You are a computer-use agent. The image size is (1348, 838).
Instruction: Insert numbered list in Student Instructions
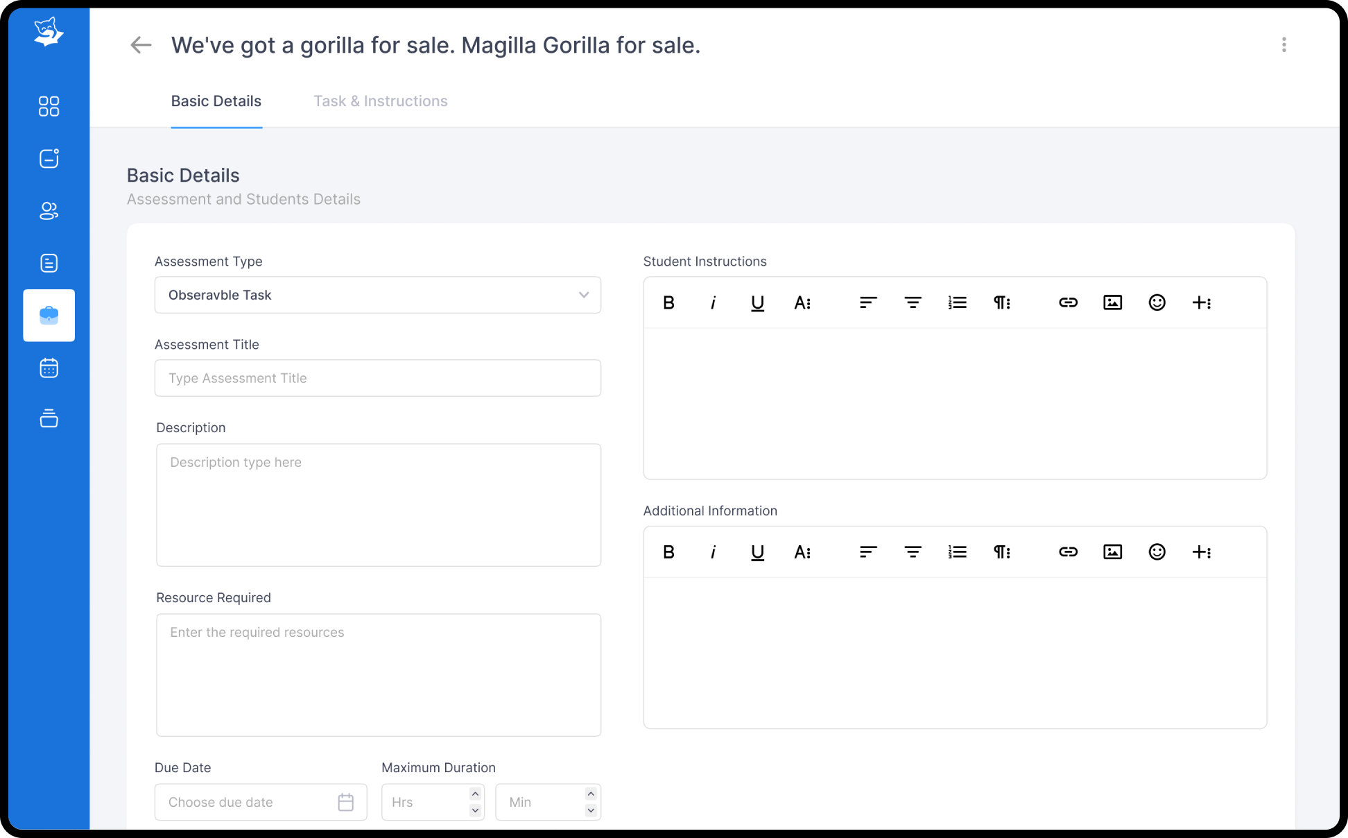click(957, 302)
